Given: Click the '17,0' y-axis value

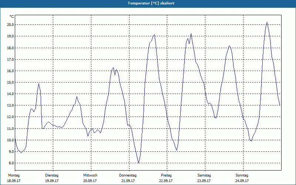Looking at the screenshot, I should [10, 60].
